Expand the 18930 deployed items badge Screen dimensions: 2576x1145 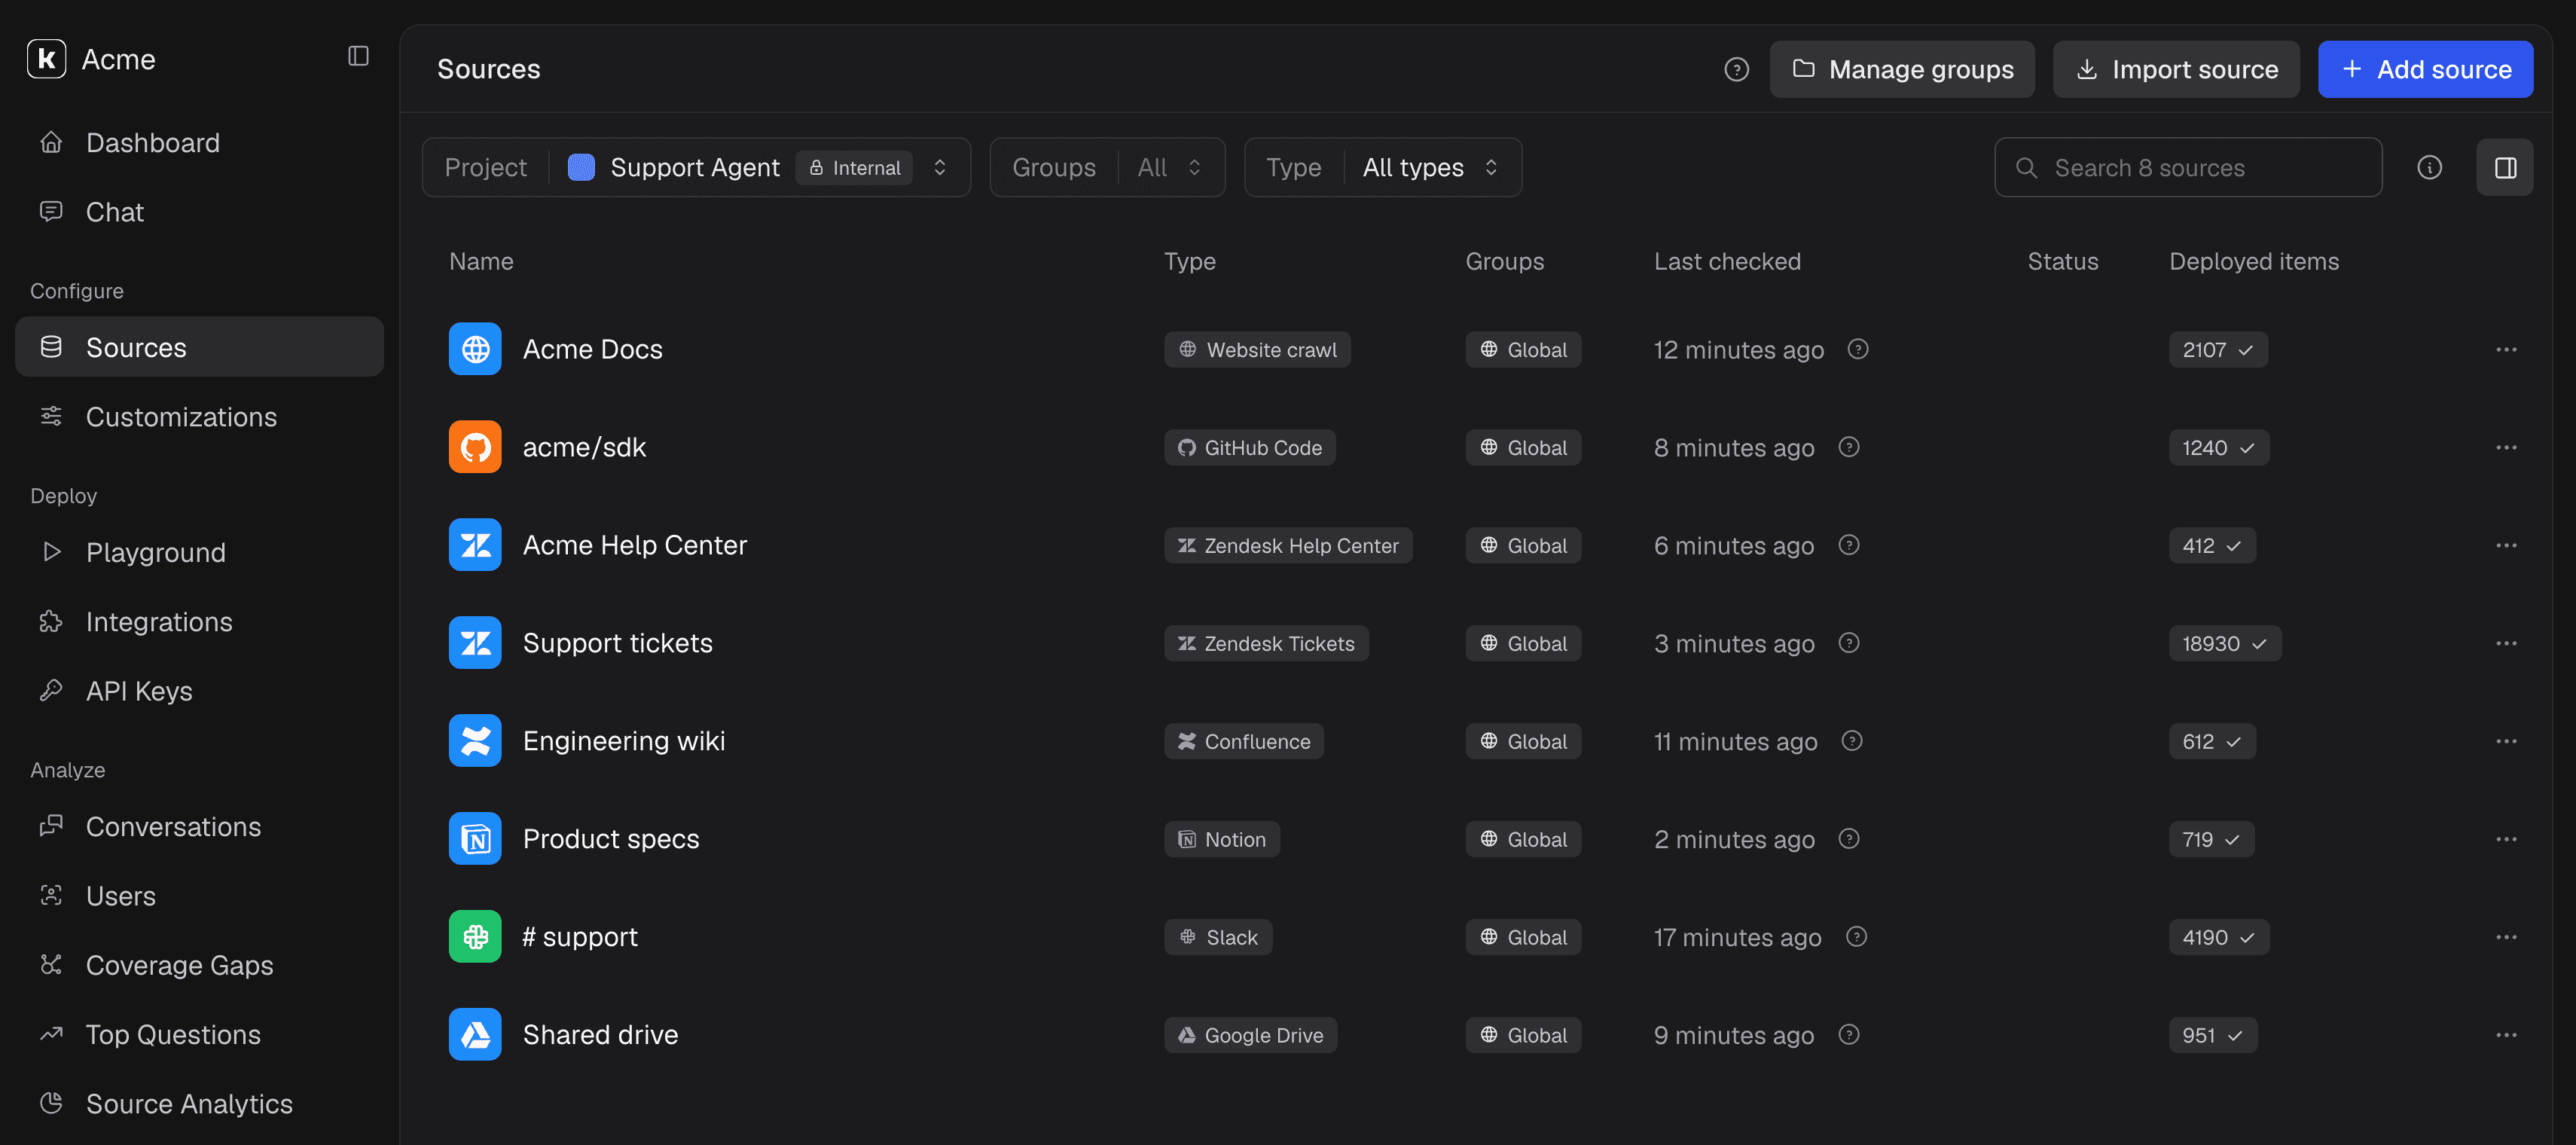(2224, 644)
